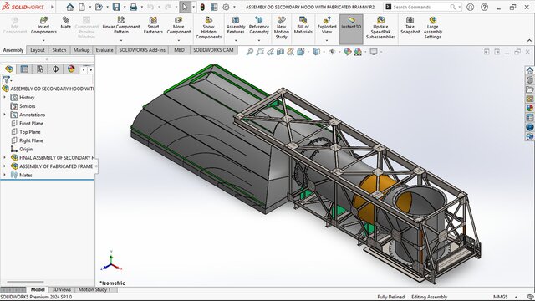The image size is (535, 301).
Task: Start a New Motion Study
Action: click(x=281, y=28)
